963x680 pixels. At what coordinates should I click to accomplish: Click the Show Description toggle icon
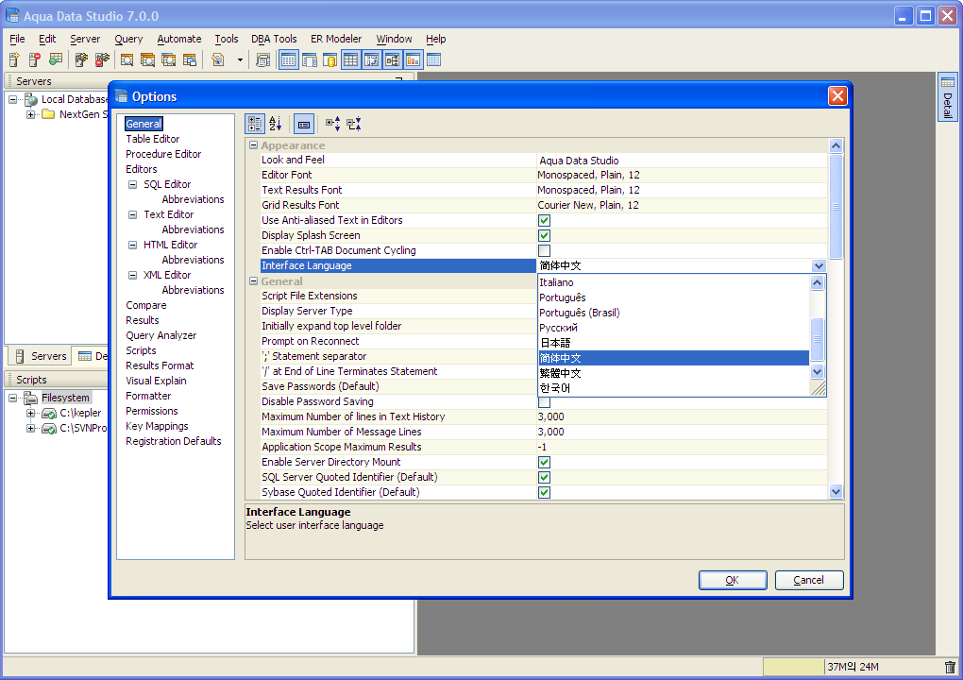[304, 124]
